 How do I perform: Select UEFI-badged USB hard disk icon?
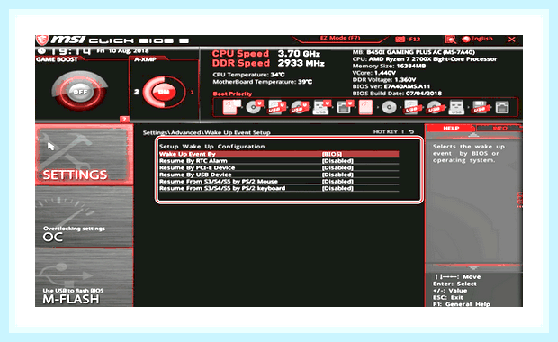[277, 107]
